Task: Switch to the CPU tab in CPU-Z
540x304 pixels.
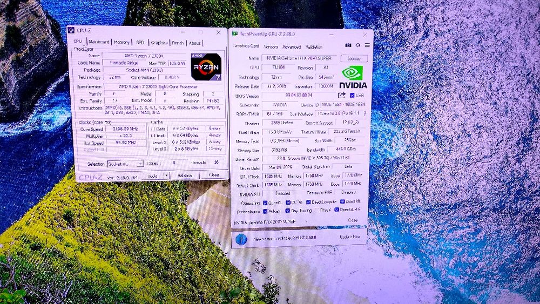Action: 78,41
